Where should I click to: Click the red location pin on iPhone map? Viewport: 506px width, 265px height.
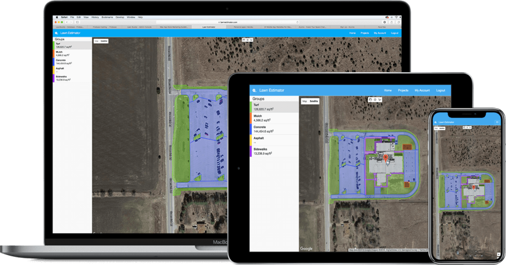click(473, 187)
